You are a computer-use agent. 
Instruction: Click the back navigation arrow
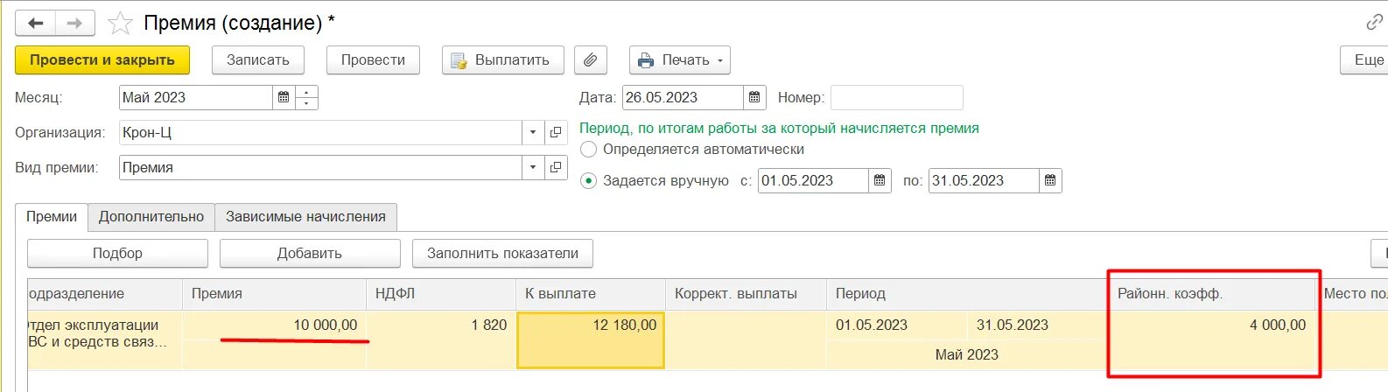click(x=36, y=24)
